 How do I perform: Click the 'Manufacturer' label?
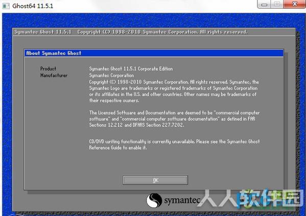[x=54, y=75]
